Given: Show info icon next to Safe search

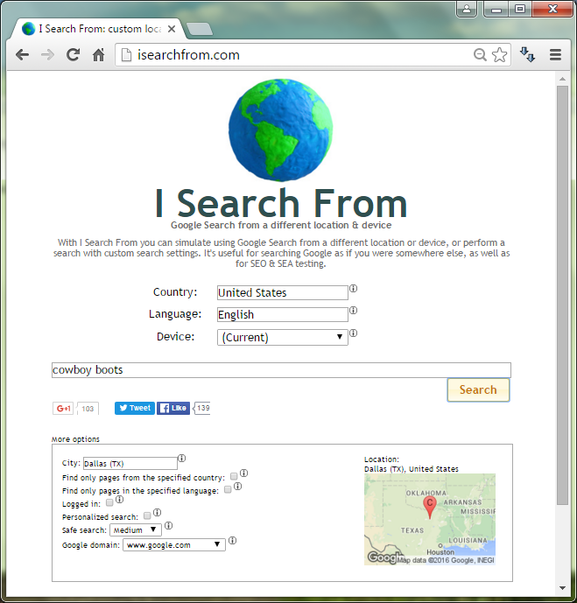Looking at the screenshot, I should [168, 525].
